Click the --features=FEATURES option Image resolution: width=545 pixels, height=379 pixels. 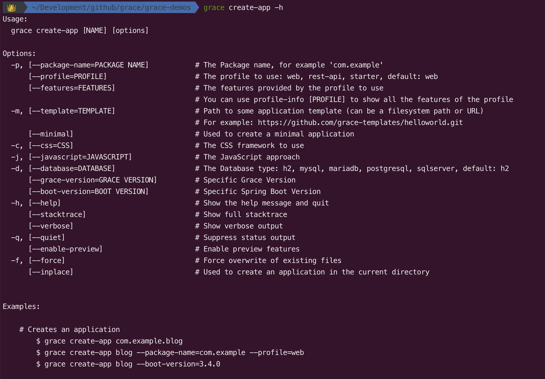coord(71,88)
